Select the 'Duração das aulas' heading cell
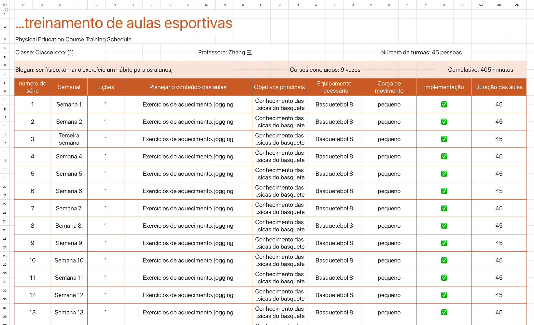 499,87
